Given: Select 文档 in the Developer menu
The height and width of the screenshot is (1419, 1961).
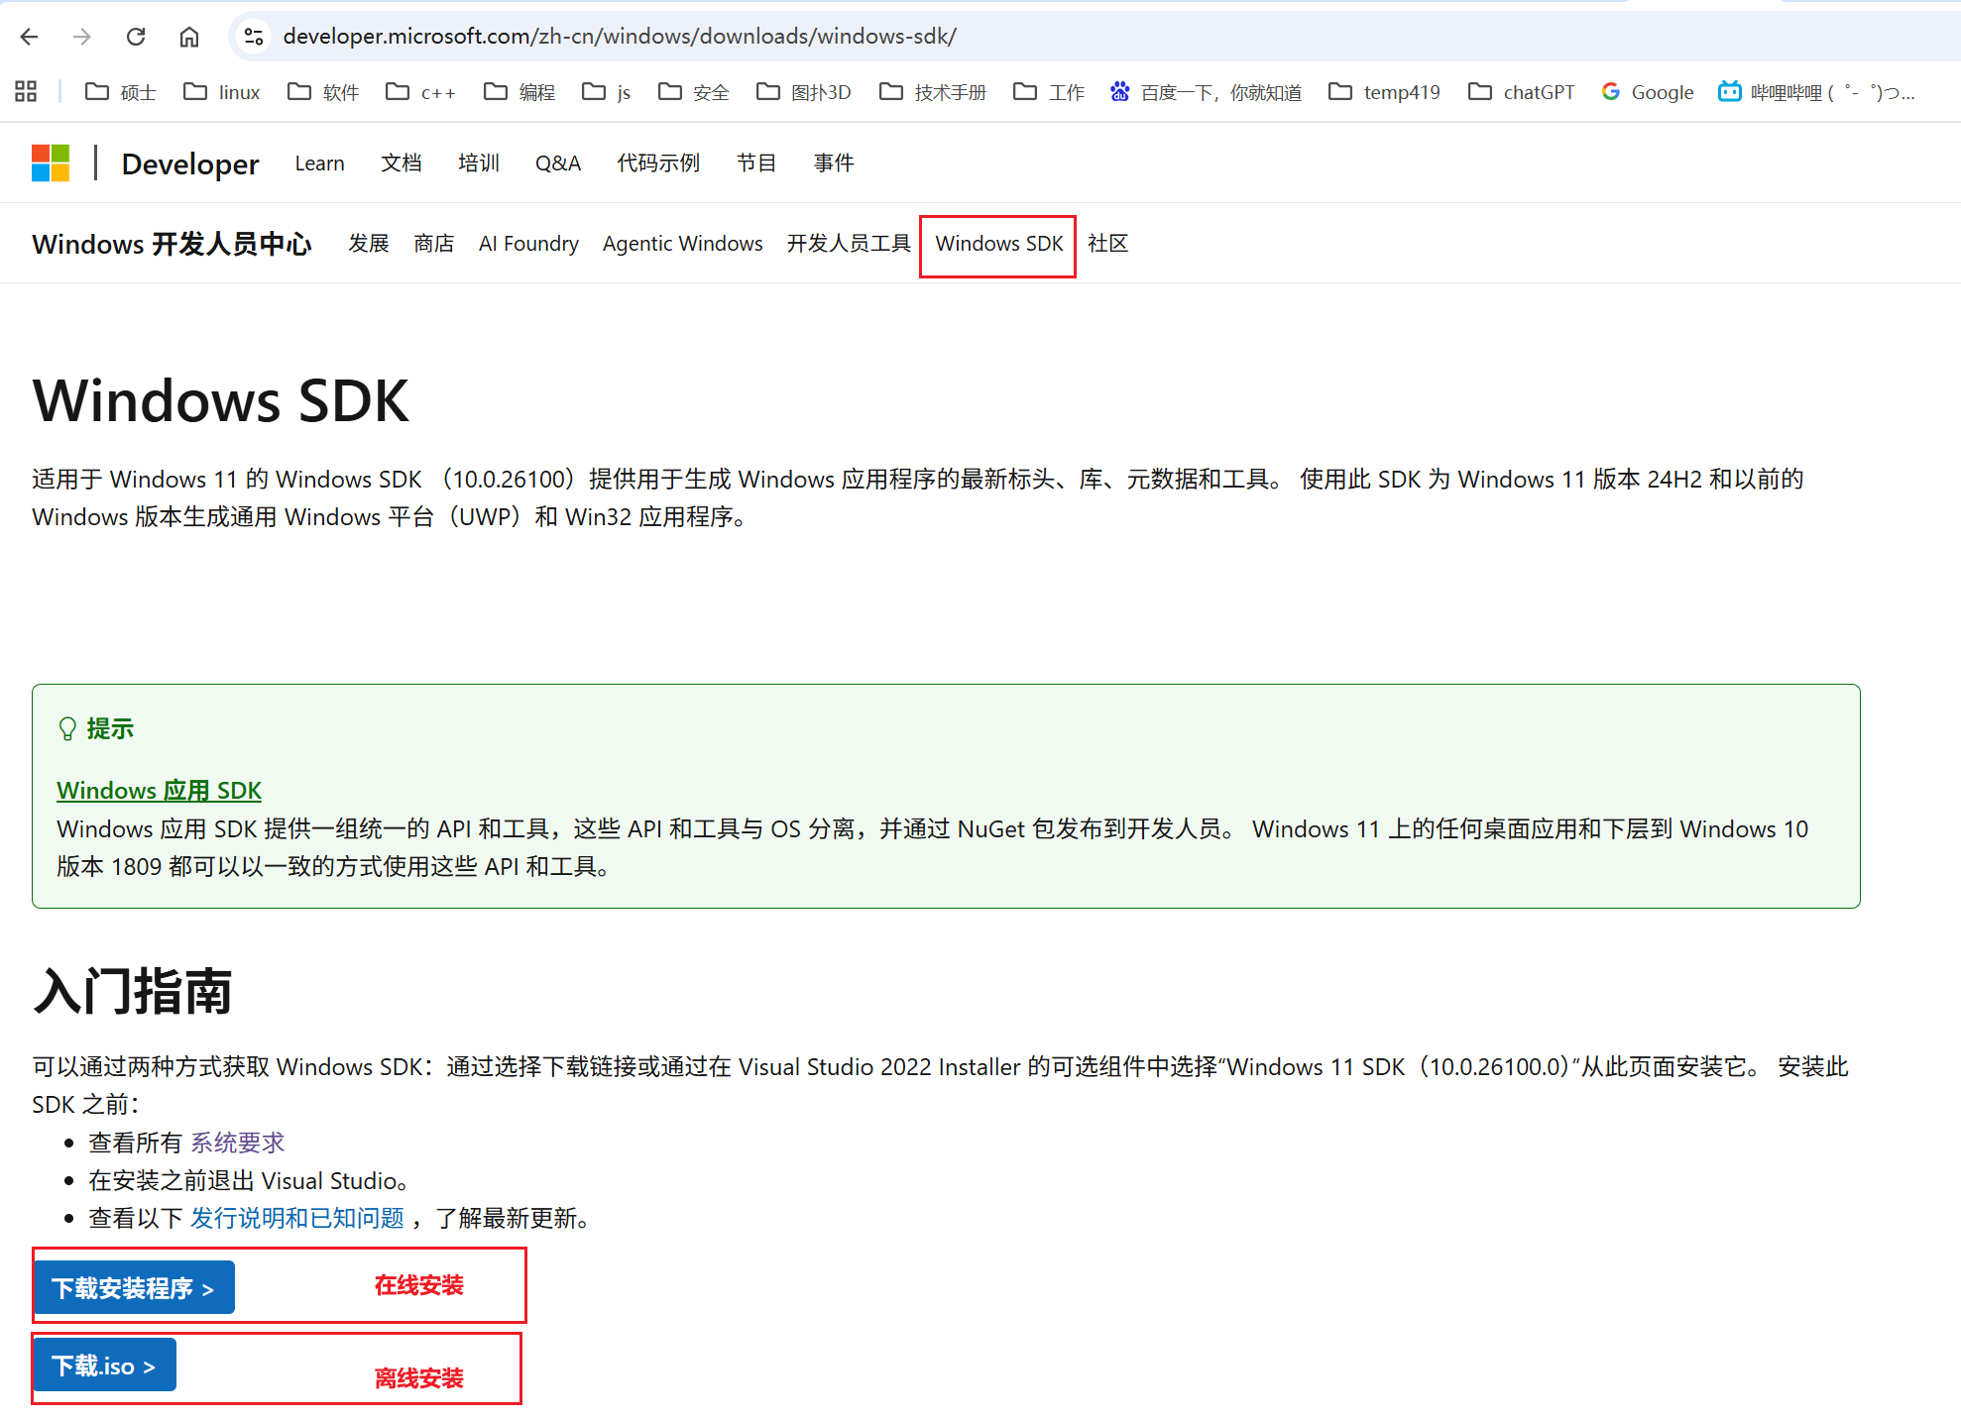Looking at the screenshot, I should coord(401,163).
